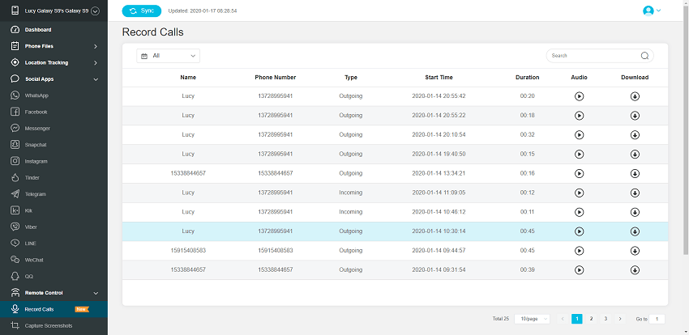Click the previous page arrow
This screenshot has height=335, width=689.
click(563, 319)
